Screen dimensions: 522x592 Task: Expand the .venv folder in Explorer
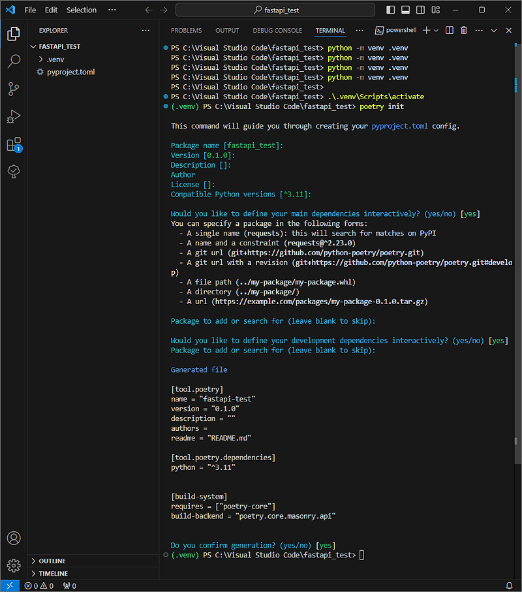click(55, 59)
